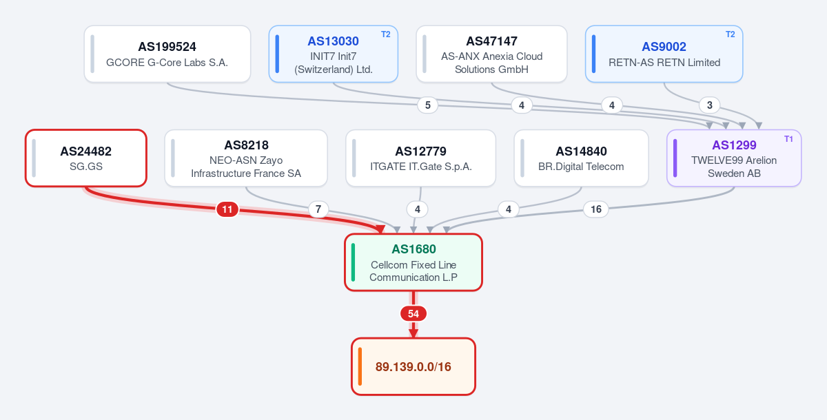This screenshot has width=827, height=420.
Task: Click the AS47147 Anexia Cloud node
Action: pyautogui.click(x=491, y=54)
